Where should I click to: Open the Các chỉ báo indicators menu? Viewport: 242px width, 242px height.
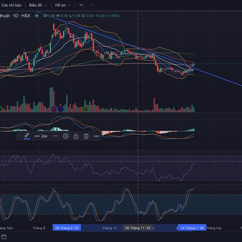(x=11, y=5)
